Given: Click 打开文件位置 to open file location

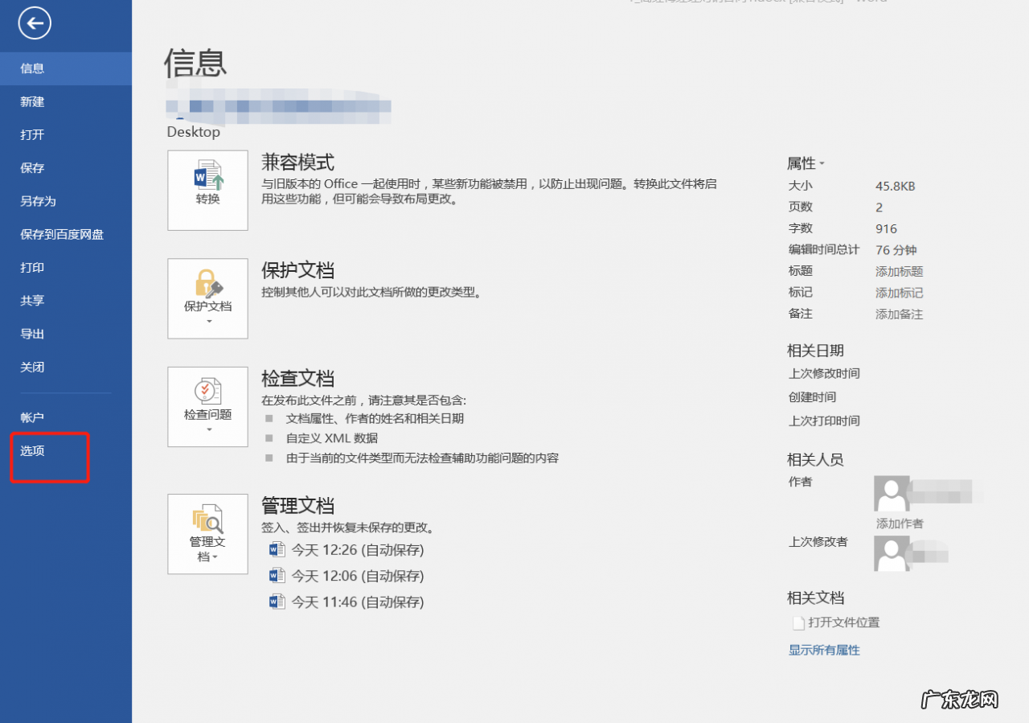Looking at the screenshot, I should coord(842,622).
